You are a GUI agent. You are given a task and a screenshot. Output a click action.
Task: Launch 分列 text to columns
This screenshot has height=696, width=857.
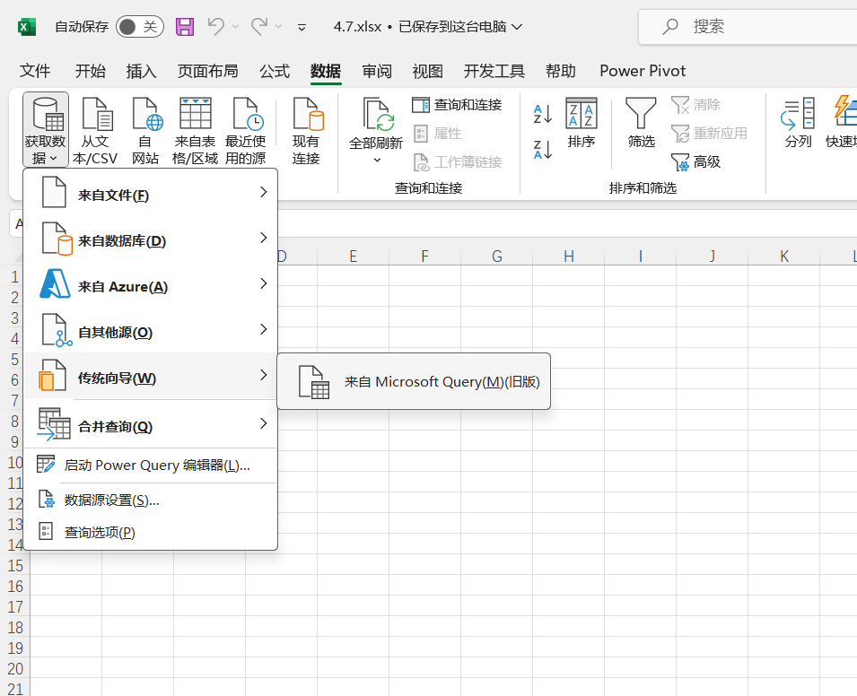click(x=797, y=126)
